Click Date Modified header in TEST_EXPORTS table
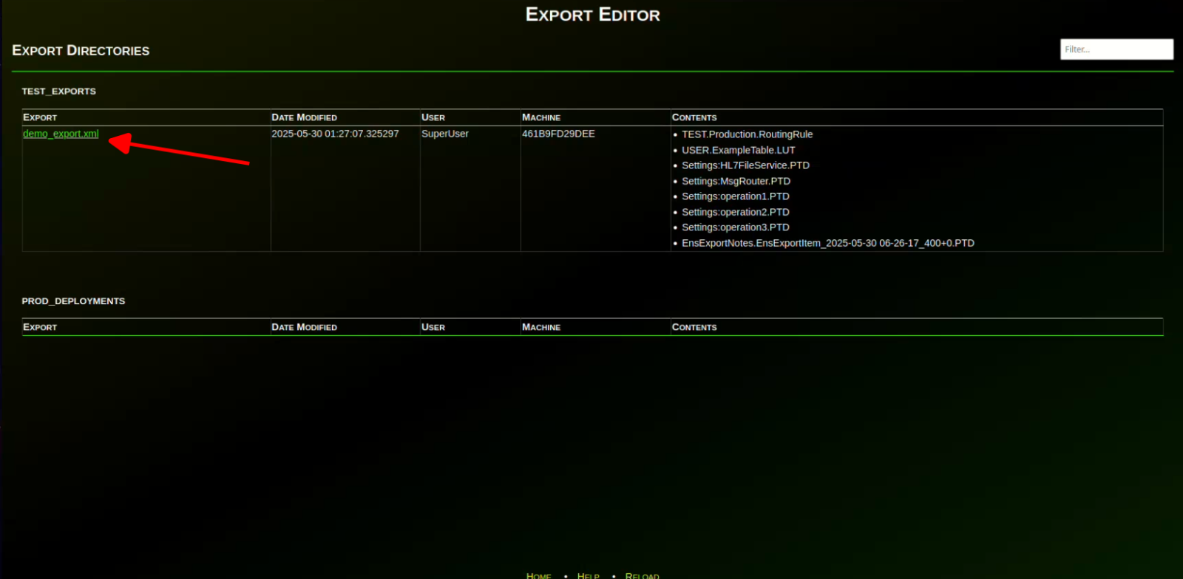The width and height of the screenshot is (1183, 579). [x=304, y=117]
